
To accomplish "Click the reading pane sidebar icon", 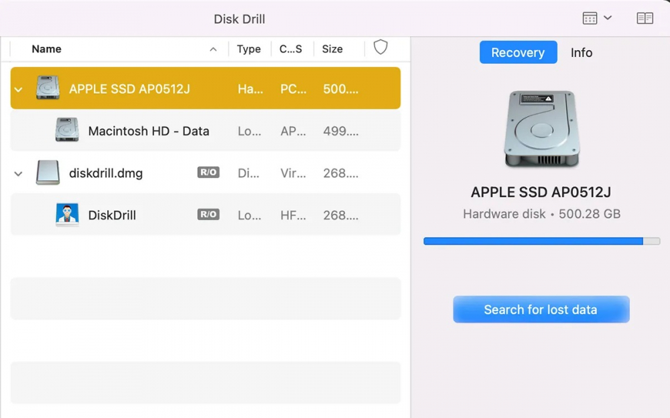I will pos(645,18).
